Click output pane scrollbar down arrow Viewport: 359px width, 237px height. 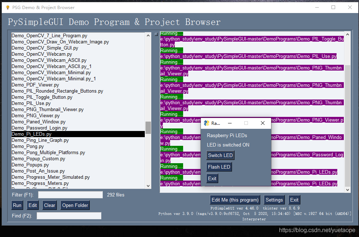[347, 190]
